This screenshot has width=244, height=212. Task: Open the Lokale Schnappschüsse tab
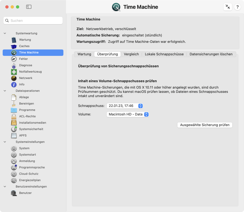[x=164, y=54]
